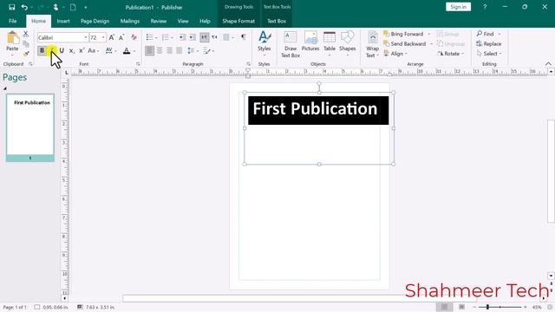555x312 pixels.
Task: Align text left
Action: pos(149,51)
